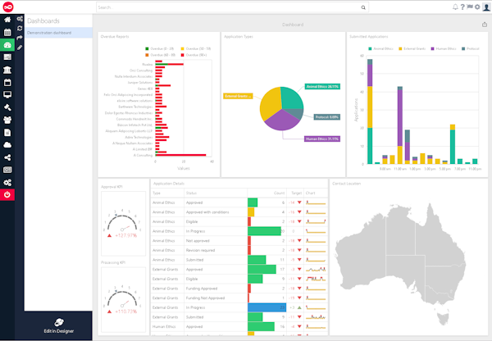Click the calendar grid icon in sidebar
492x341 pixels.
(7, 32)
